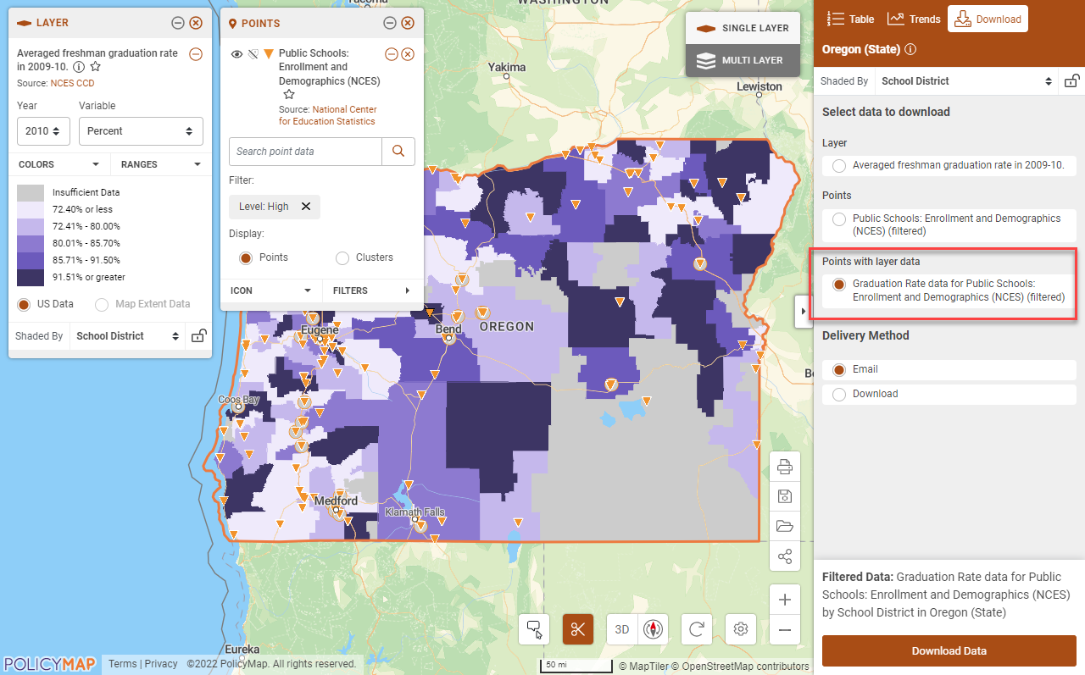The width and height of the screenshot is (1085, 675).
Task: Remove the Level: High filter chip
Action: [x=306, y=207]
